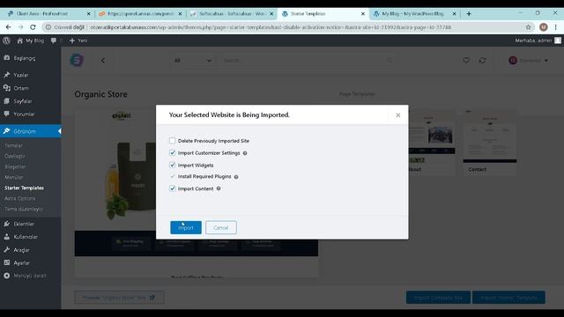Click the Starter Templates logo icon

pyautogui.click(x=77, y=60)
